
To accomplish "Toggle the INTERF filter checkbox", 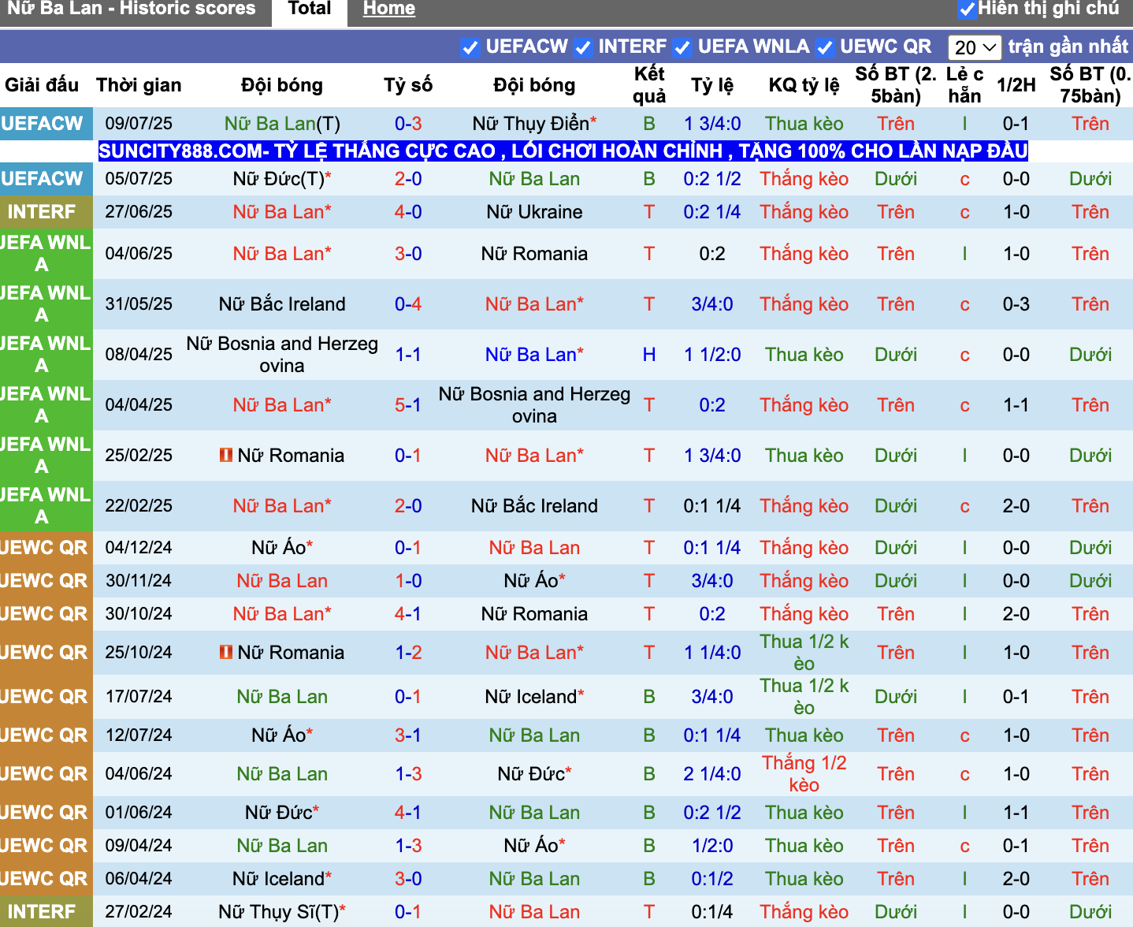I will pyautogui.click(x=583, y=47).
